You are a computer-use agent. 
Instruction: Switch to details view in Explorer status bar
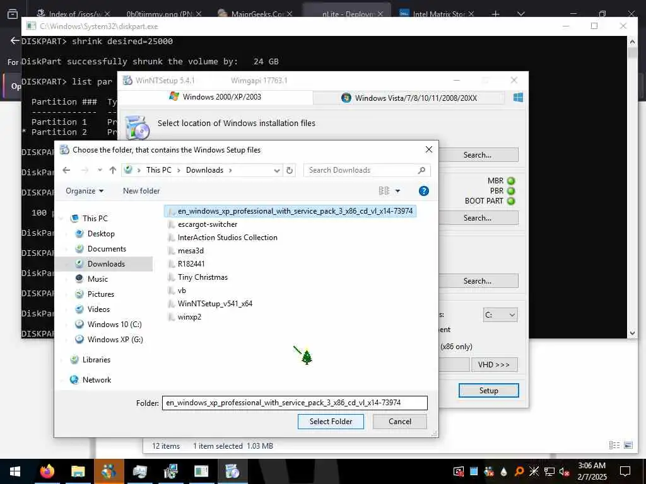pyautogui.click(x=614, y=446)
